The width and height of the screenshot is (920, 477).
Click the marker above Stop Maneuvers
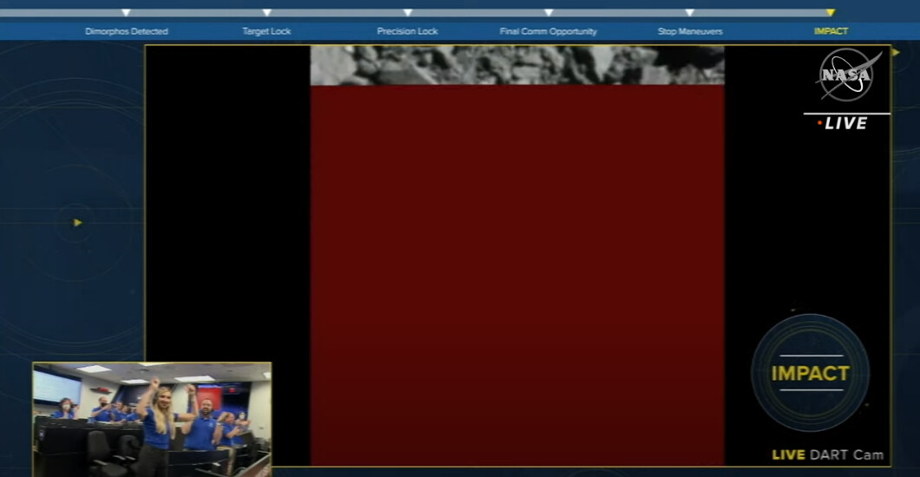coord(689,13)
